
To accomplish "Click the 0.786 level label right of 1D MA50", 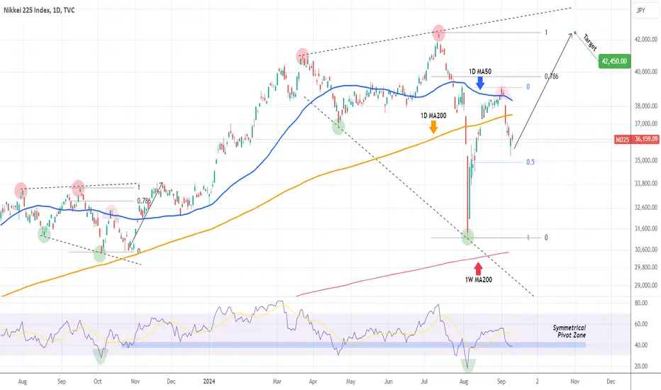I will click(x=551, y=77).
